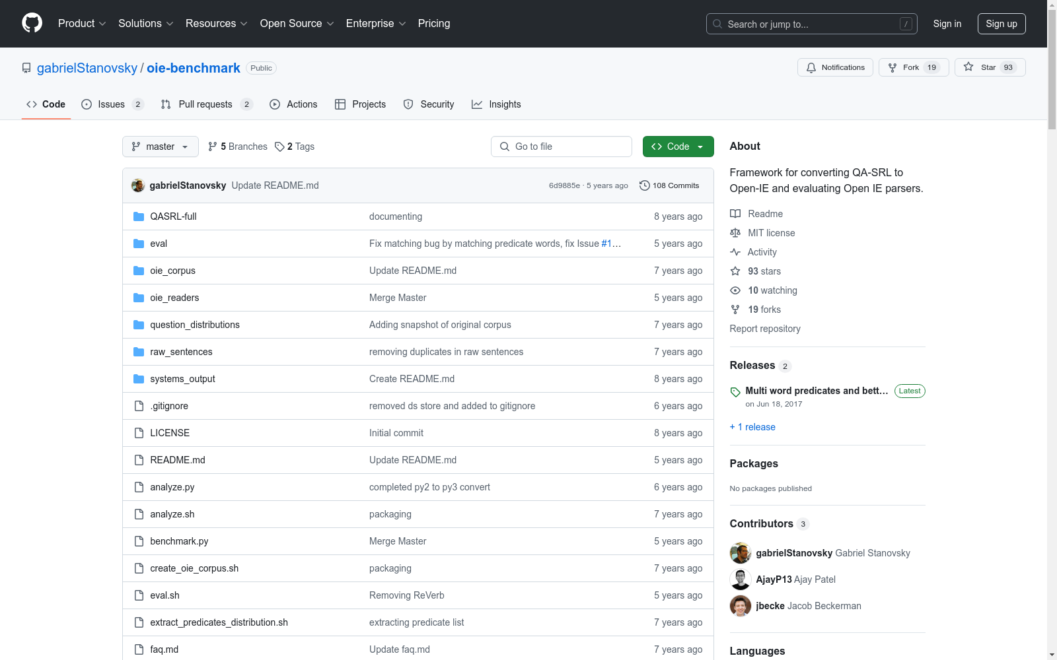Open jbecke contributor avatar
The image size is (1057, 660).
point(741,606)
